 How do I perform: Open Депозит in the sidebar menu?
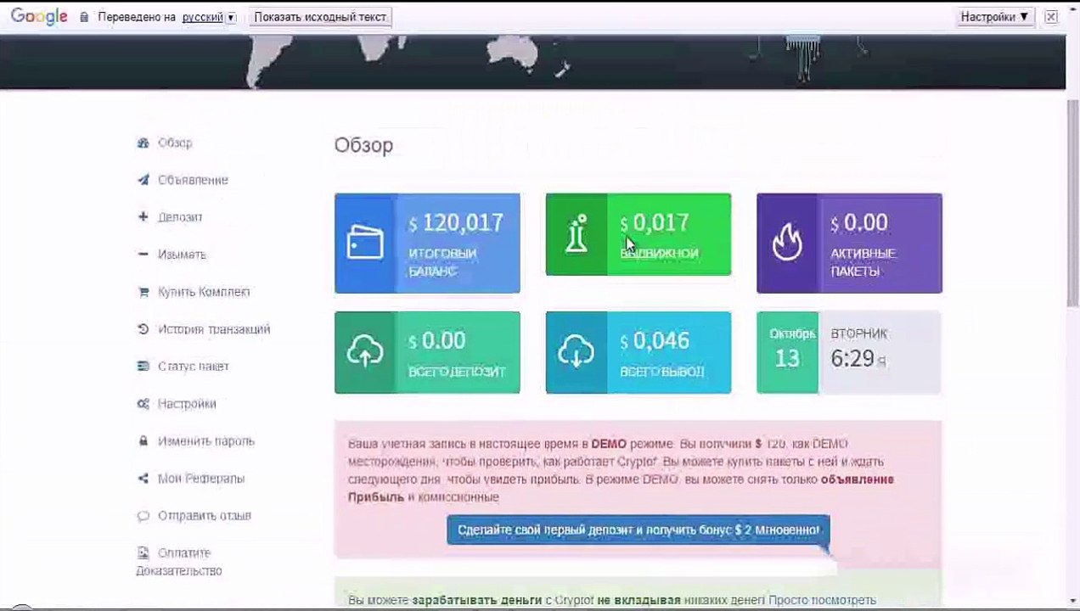point(180,217)
